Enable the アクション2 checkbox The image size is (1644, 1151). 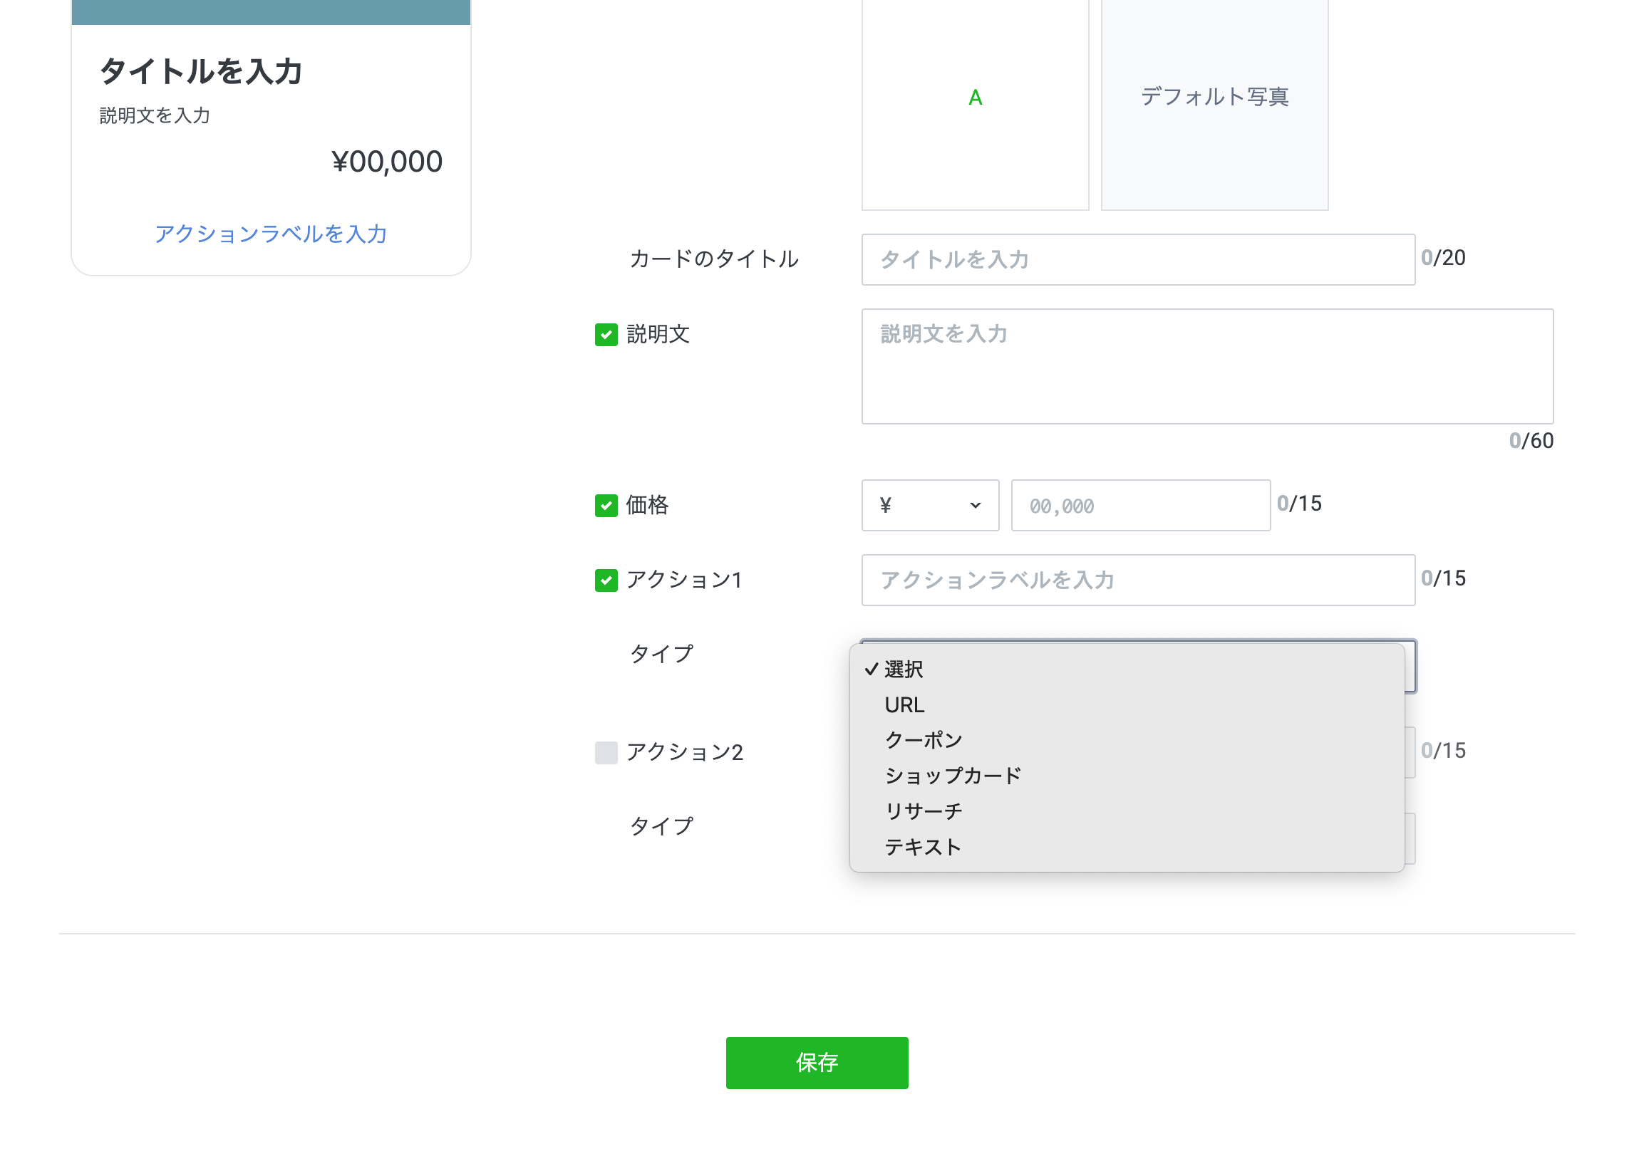pos(606,752)
